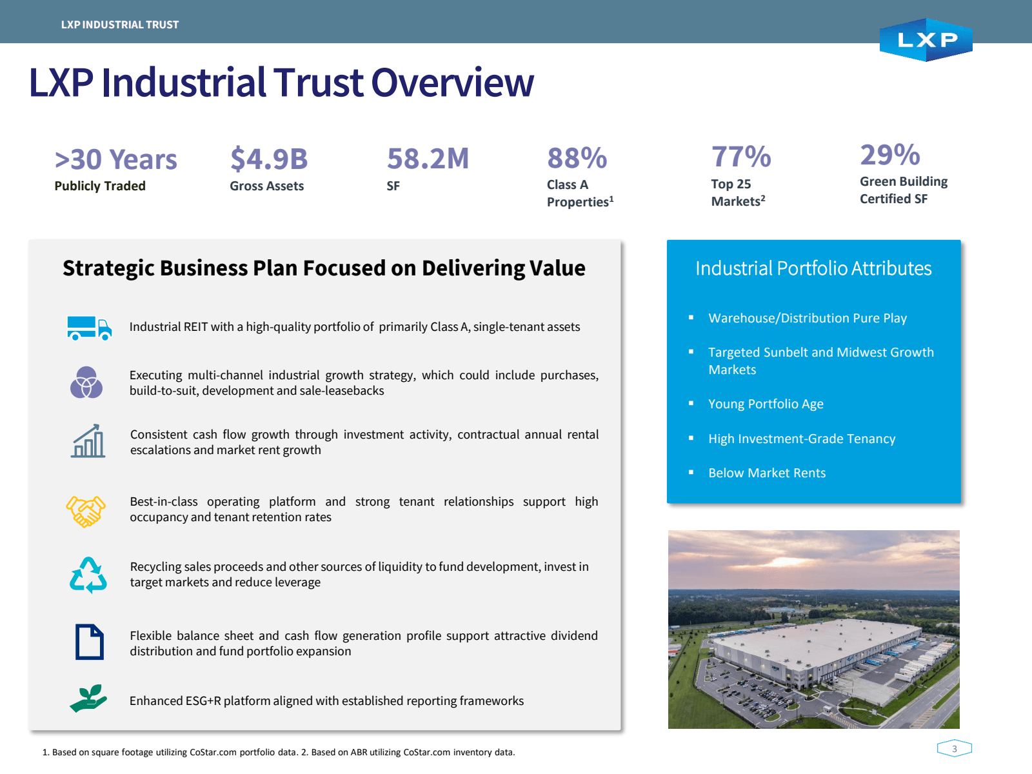Click 'High Investment-Grade Tenancy' bullet

(x=802, y=439)
